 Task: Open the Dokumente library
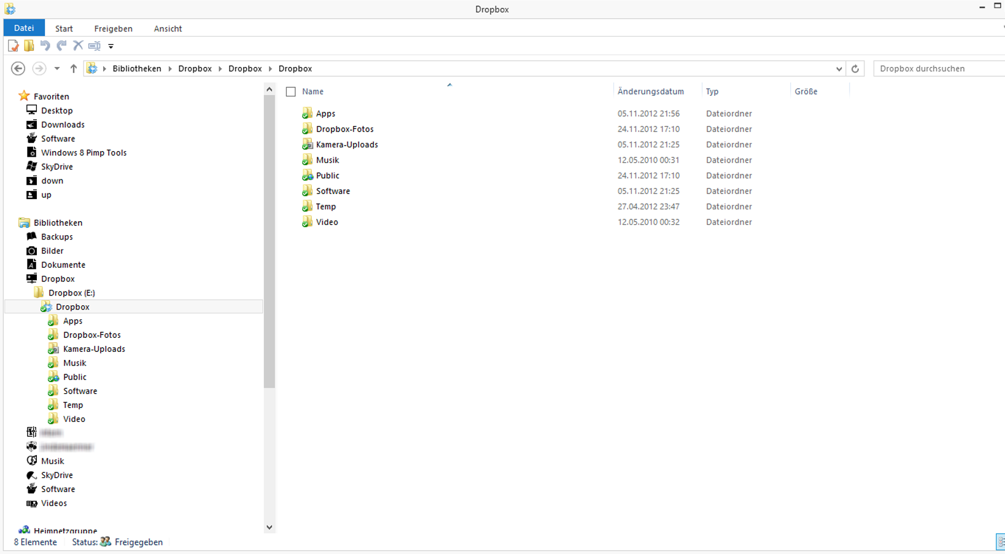click(x=63, y=265)
